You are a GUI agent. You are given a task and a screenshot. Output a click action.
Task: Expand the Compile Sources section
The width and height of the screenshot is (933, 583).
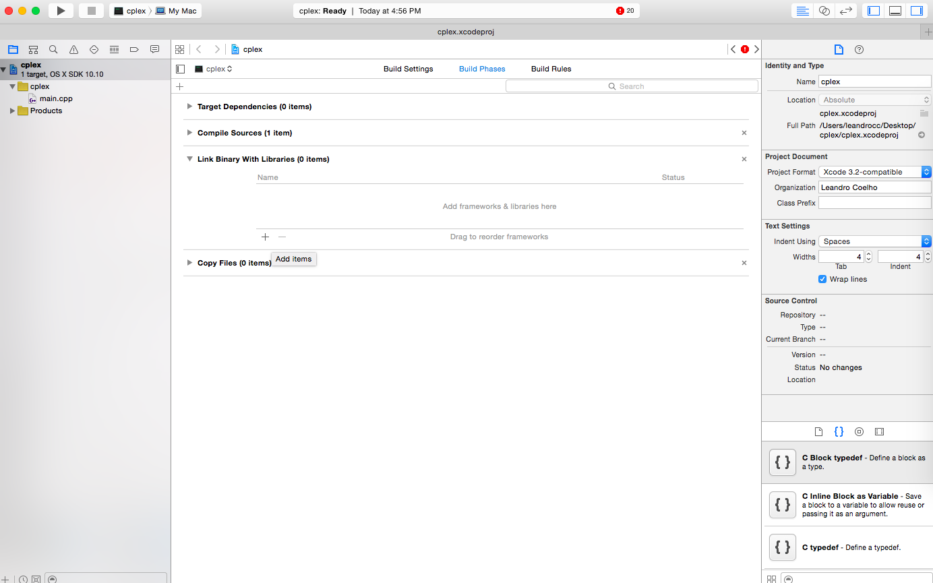pyautogui.click(x=190, y=133)
